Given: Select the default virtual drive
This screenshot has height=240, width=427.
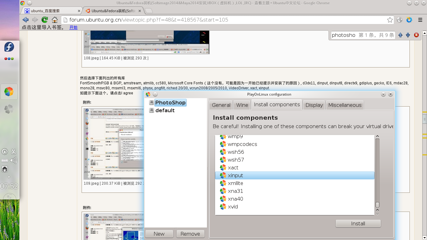Looking at the screenshot, I should point(165,110).
